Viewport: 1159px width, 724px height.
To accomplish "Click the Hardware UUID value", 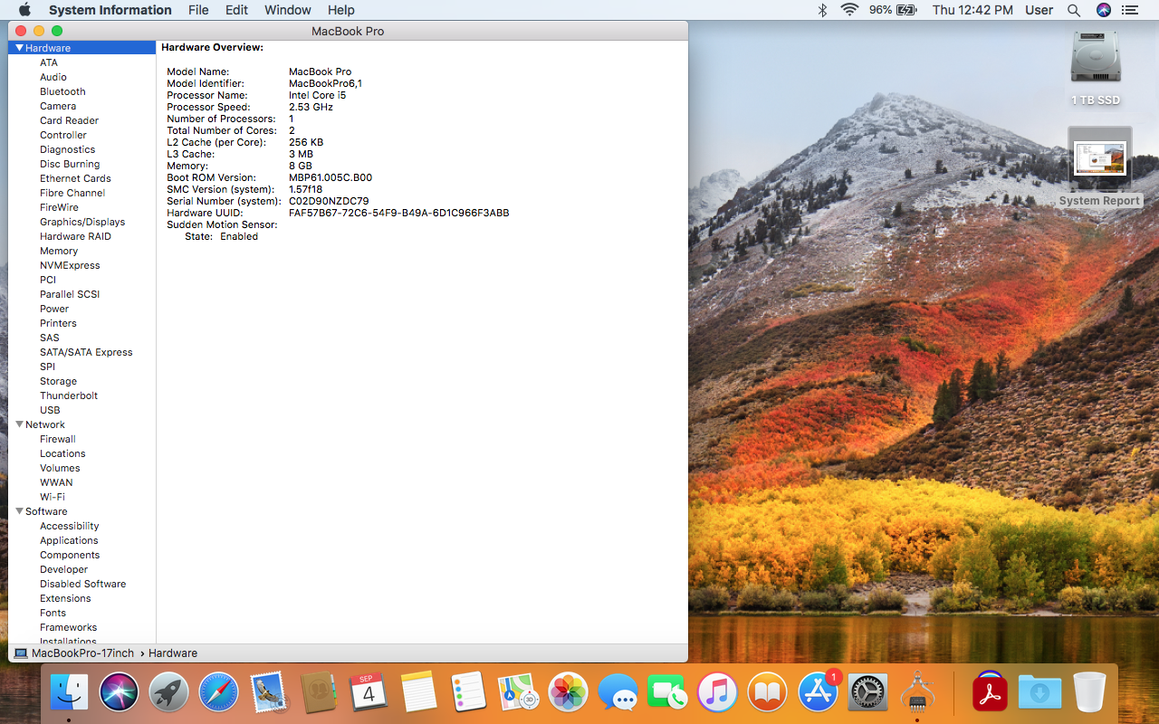I will [399, 213].
